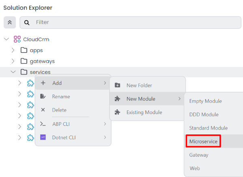Click the arrow at right of ABP CLI
Viewport: 243px width, 177px height.
(105, 124)
